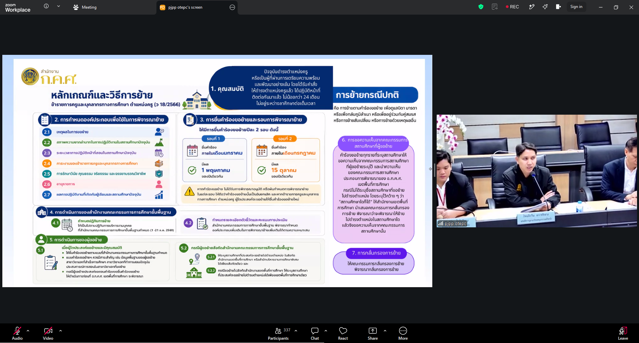Click the date 1 พฤษภาคม
Screen dimensions: 639x343
tap(216, 170)
